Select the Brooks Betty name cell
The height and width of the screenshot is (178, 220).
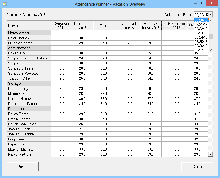[x=29, y=88]
